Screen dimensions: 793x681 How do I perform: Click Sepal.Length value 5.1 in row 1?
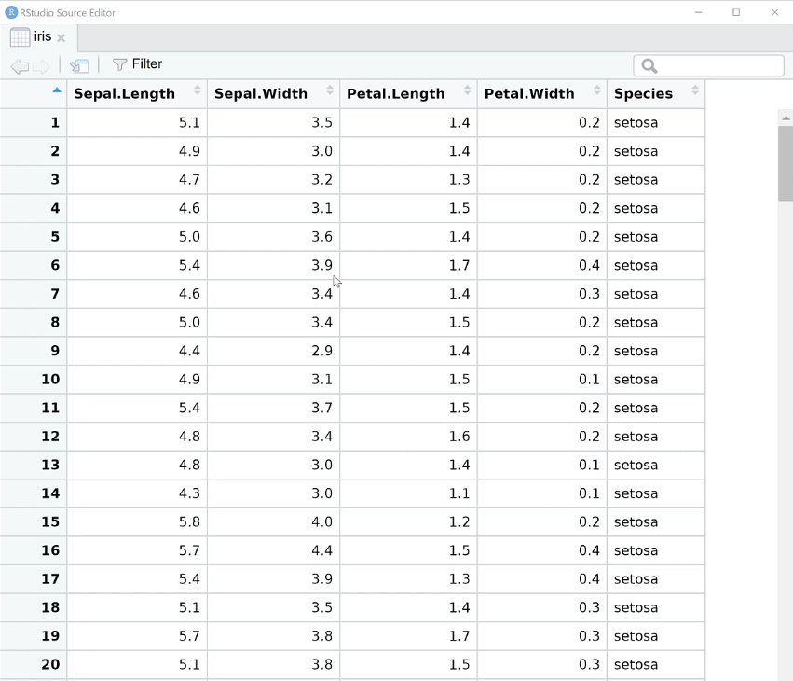coord(189,122)
